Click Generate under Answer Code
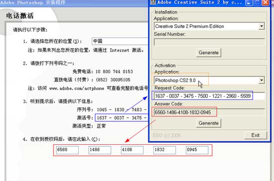The width and height of the screenshot is (274, 181). pyautogui.click(x=208, y=123)
